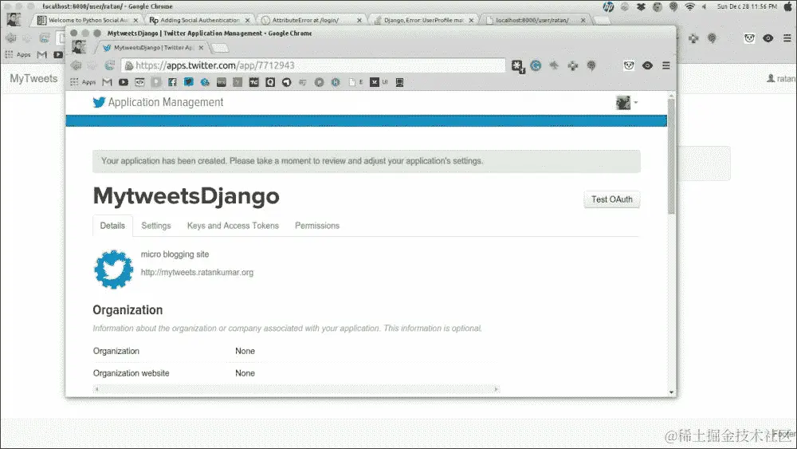Open the TC bookmark icon

[254, 82]
